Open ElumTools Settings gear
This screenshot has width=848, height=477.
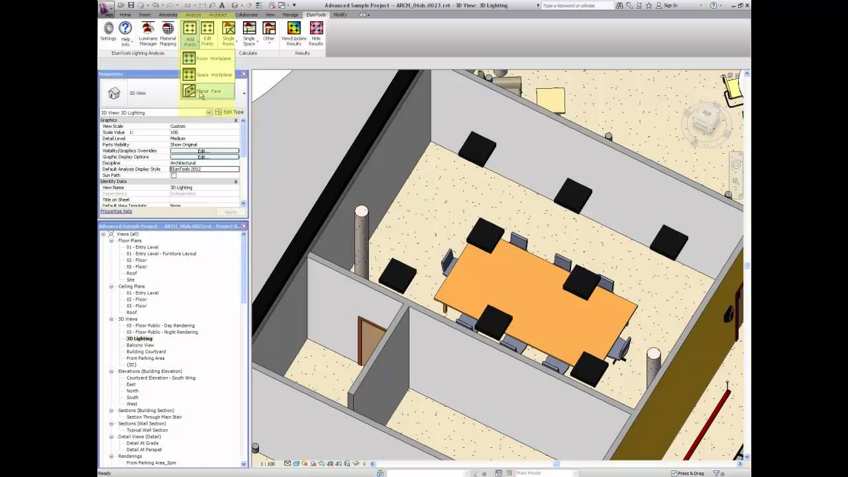(108, 31)
